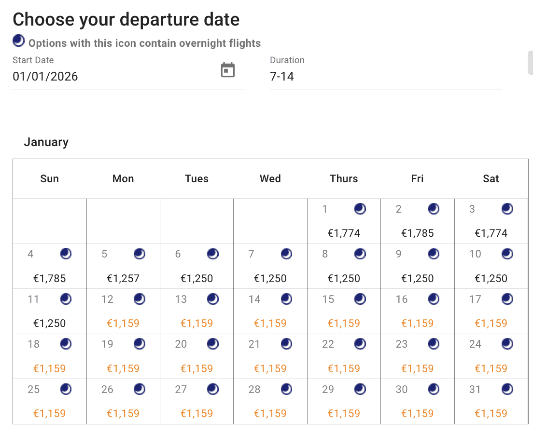Open the Duration 7-14 dropdown
Image resolution: width=533 pixels, height=433 pixels.
(385, 76)
